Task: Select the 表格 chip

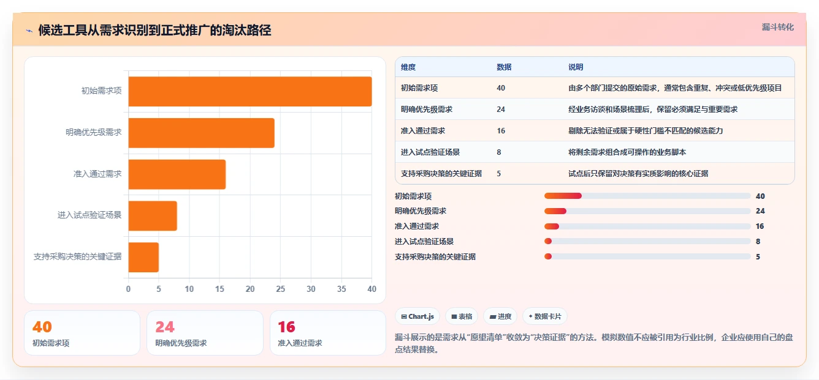Action: click(x=462, y=316)
